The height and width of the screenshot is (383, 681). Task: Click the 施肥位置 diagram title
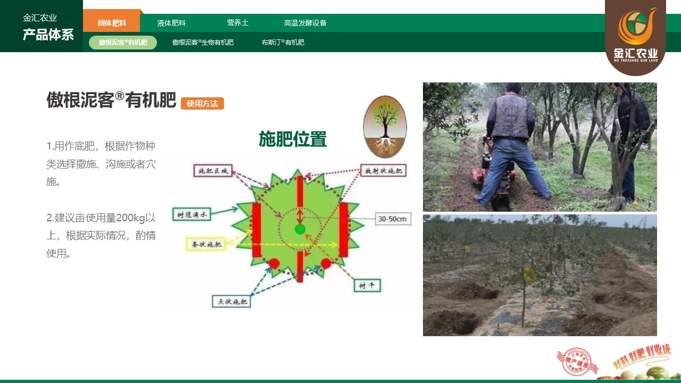pyautogui.click(x=293, y=139)
